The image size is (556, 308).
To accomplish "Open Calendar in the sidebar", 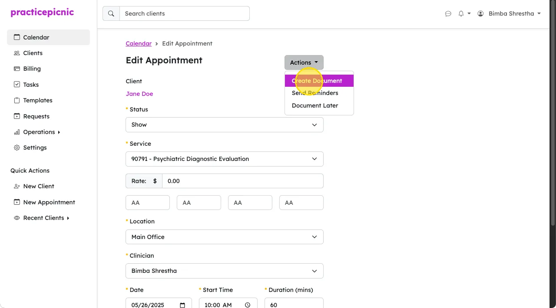I will point(48,37).
